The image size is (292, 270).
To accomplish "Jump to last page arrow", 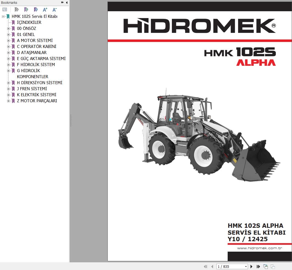I will click(x=258, y=266).
